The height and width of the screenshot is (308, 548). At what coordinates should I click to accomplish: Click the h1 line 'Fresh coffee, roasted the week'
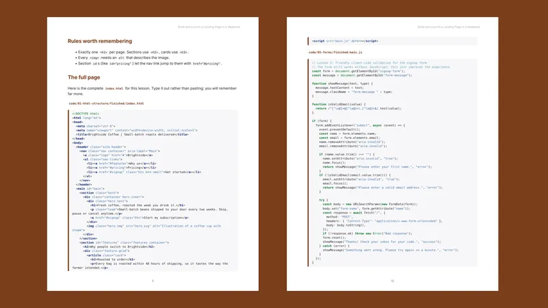point(138,205)
